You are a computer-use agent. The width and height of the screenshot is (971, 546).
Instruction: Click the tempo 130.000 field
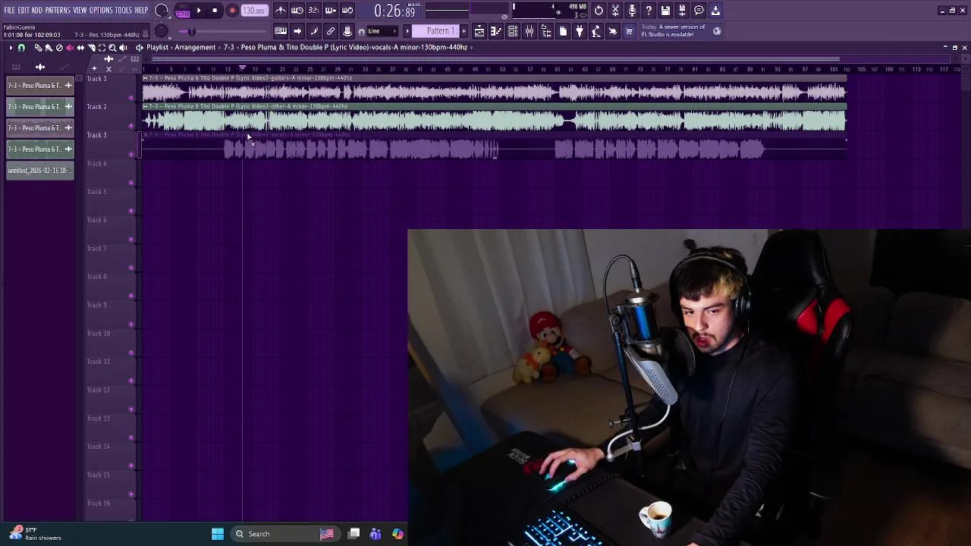click(x=254, y=11)
